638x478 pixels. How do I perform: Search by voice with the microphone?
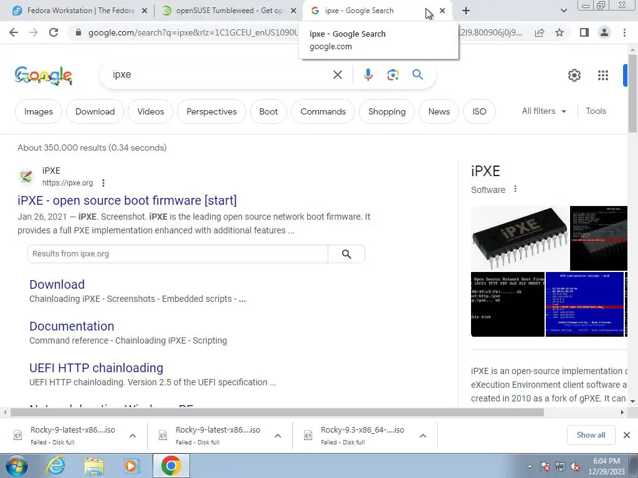368,75
